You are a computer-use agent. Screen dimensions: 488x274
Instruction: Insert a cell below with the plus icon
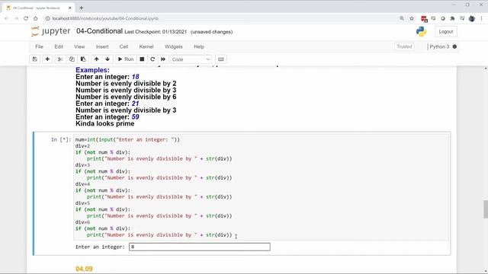47,59
